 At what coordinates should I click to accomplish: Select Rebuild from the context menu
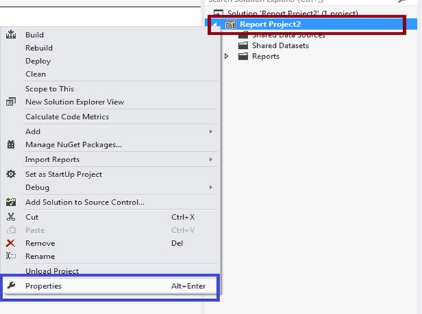pyautogui.click(x=39, y=48)
